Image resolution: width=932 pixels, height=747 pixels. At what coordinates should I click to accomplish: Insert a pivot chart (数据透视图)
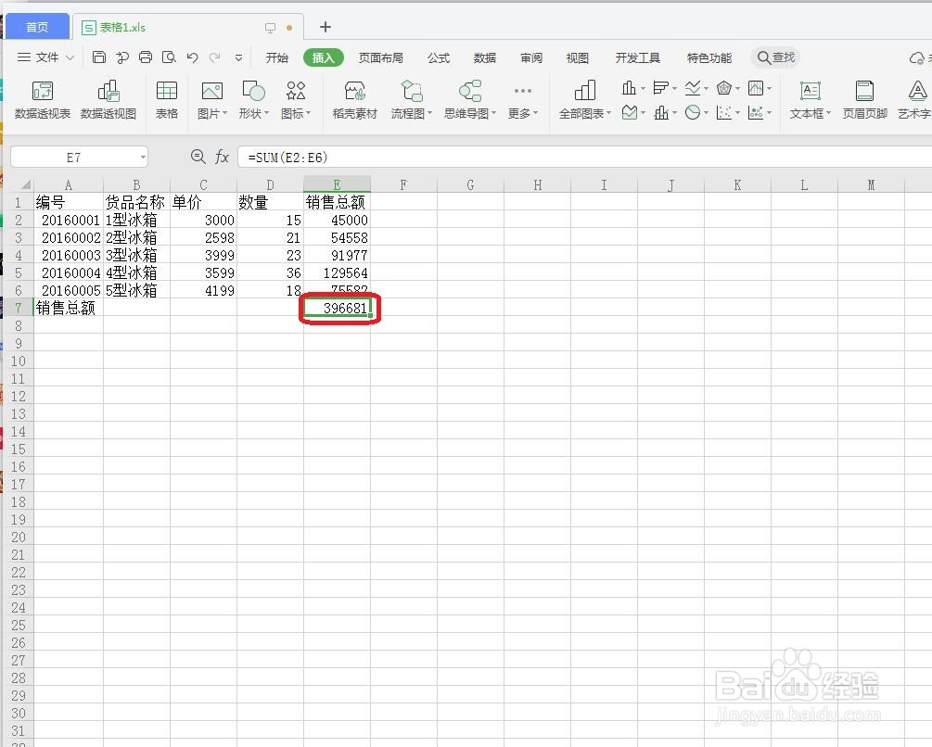pyautogui.click(x=109, y=99)
